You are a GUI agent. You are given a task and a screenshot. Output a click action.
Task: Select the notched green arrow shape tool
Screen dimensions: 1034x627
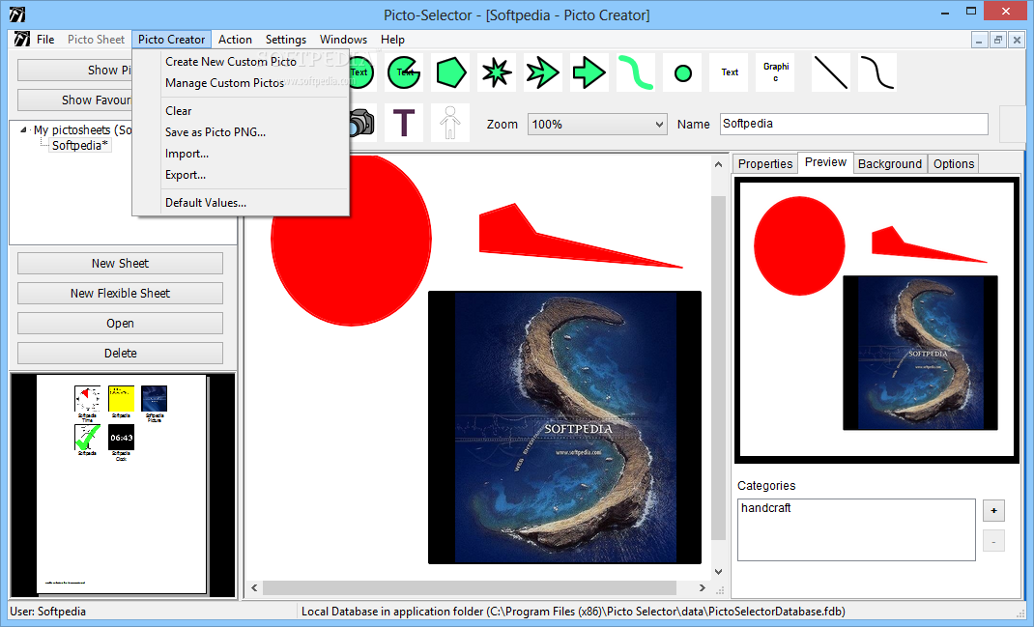(x=543, y=72)
